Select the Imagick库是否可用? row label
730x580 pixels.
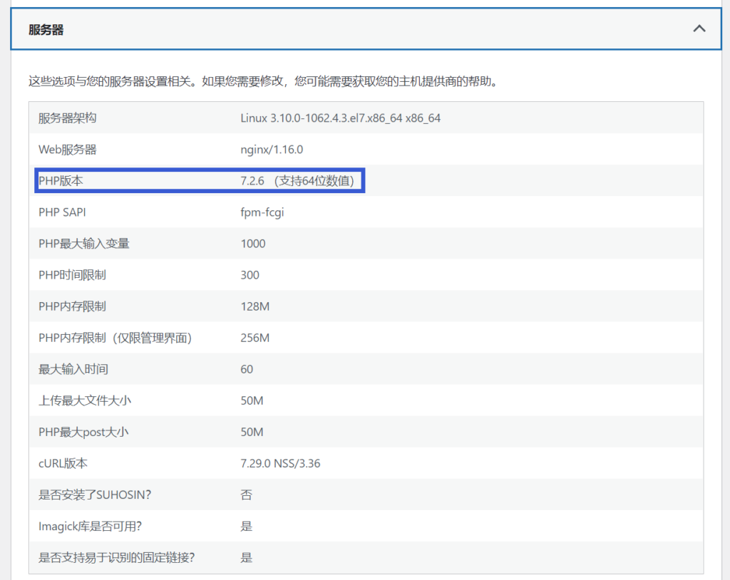coord(90,526)
